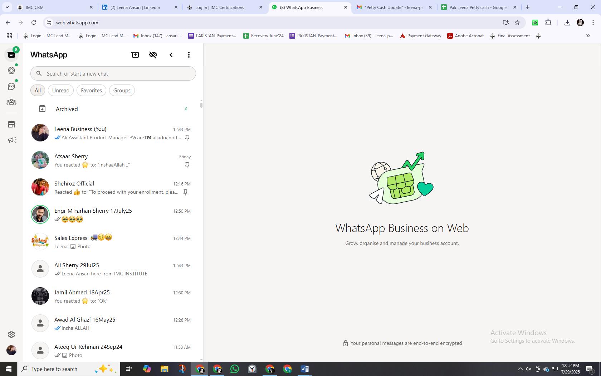Focus the Search or start a new chat field
601x376 pixels.
(113, 73)
